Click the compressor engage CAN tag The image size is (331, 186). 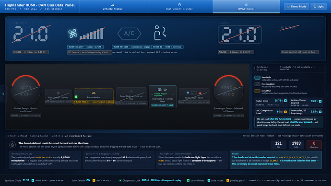point(132,47)
